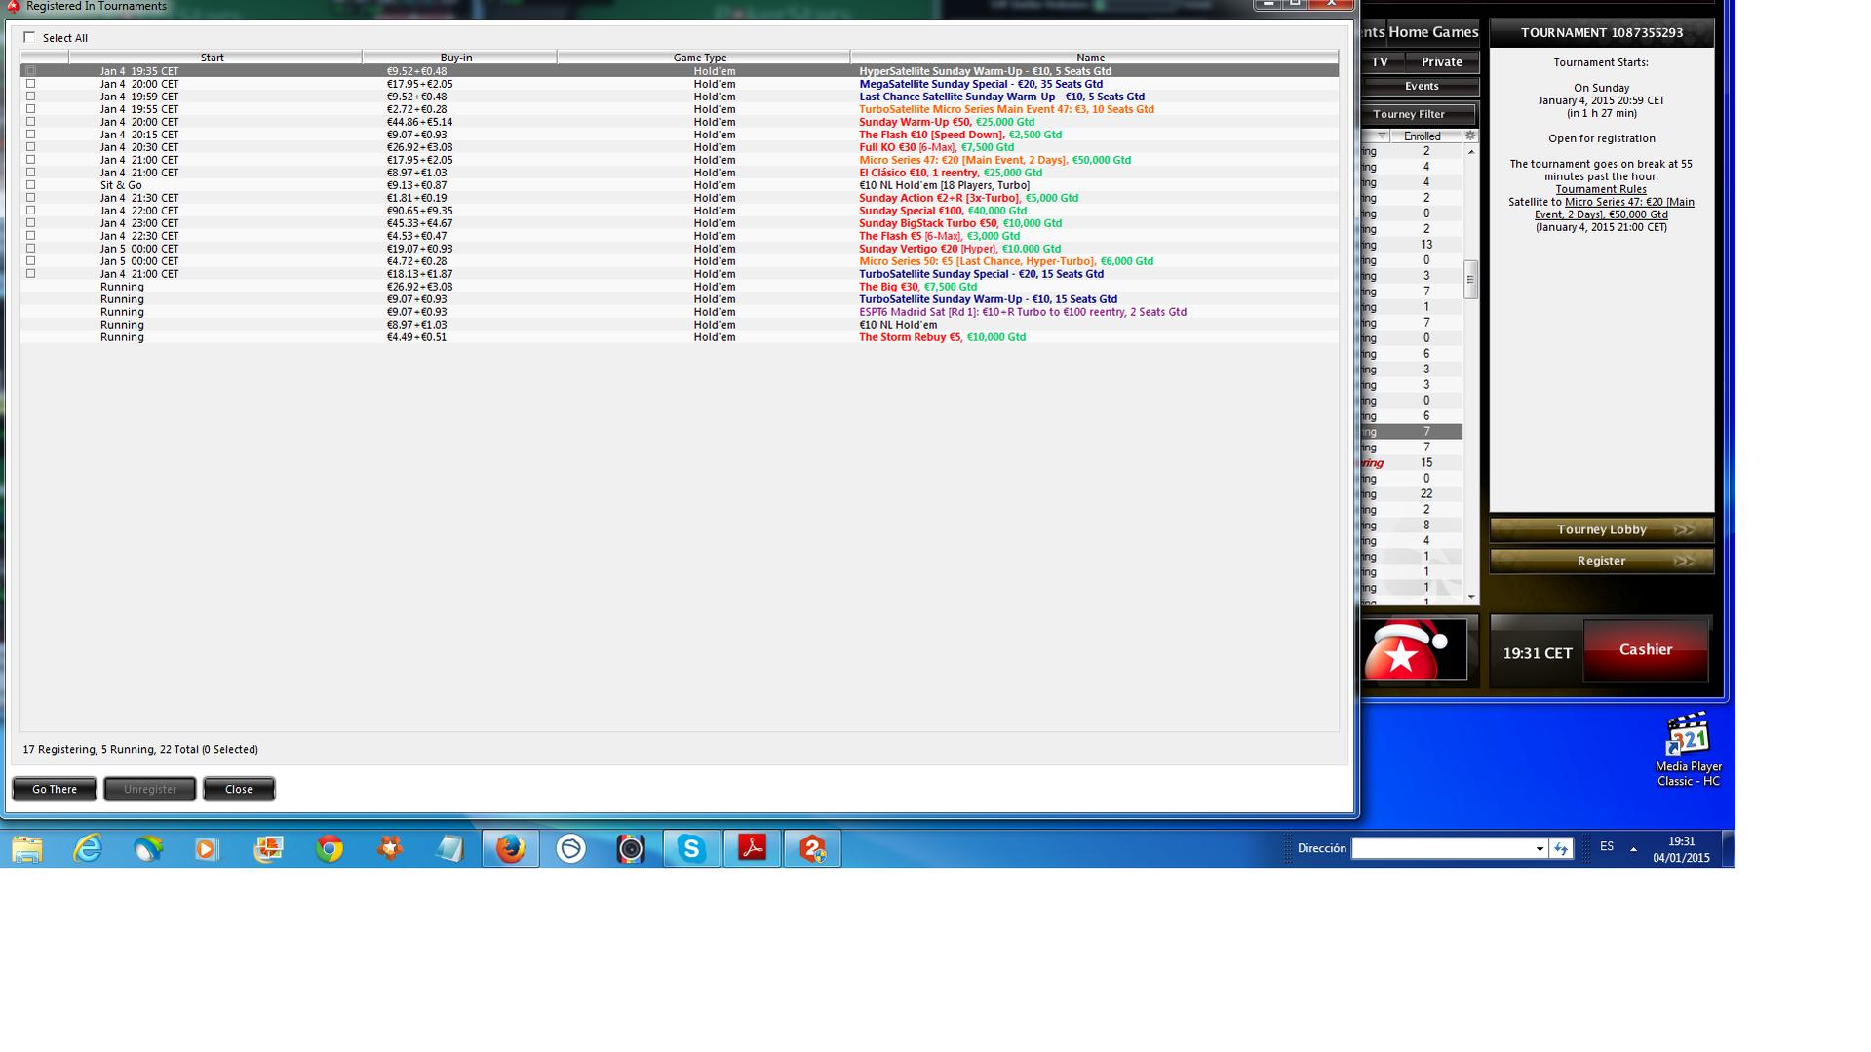Open the Dirección address dropdown arrow
This screenshot has height=1052, width=1871.
[x=1540, y=849]
